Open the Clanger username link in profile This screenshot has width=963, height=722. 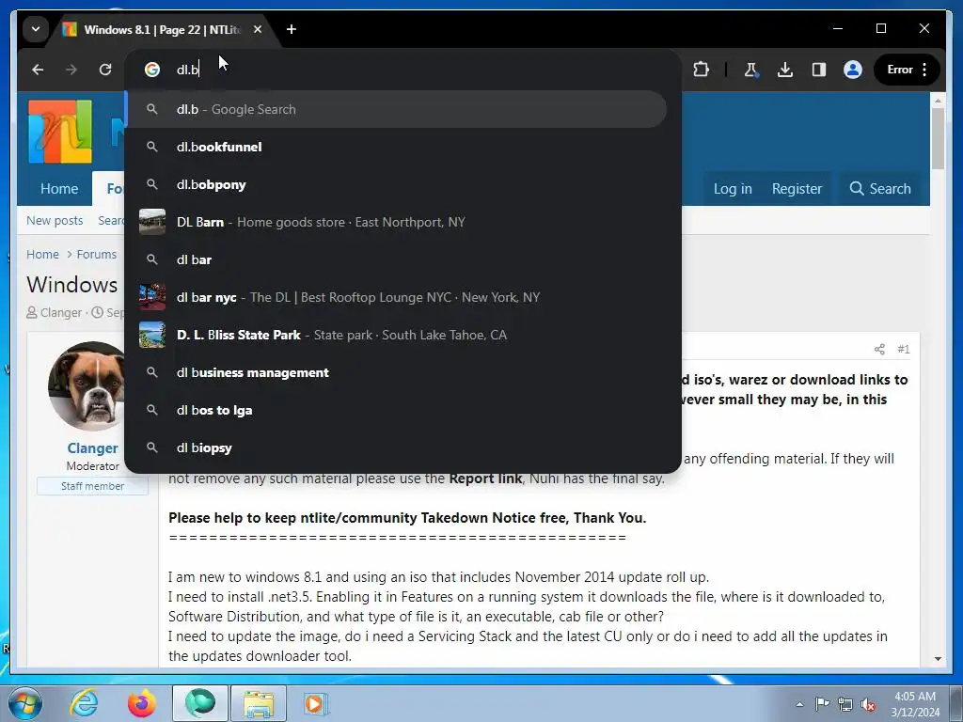pyautogui.click(x=92, y=448)
